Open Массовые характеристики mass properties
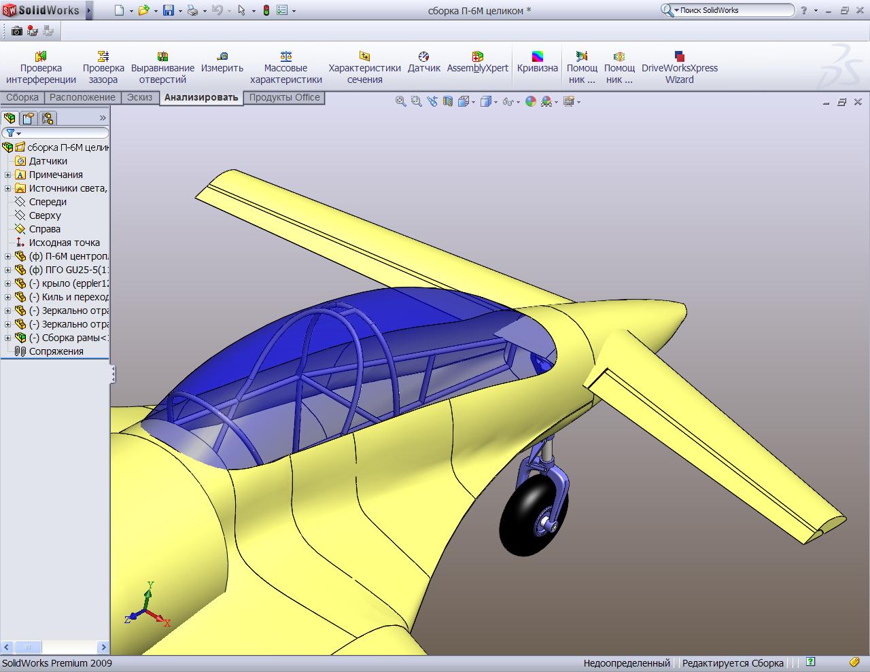 [x=285, y=67]
